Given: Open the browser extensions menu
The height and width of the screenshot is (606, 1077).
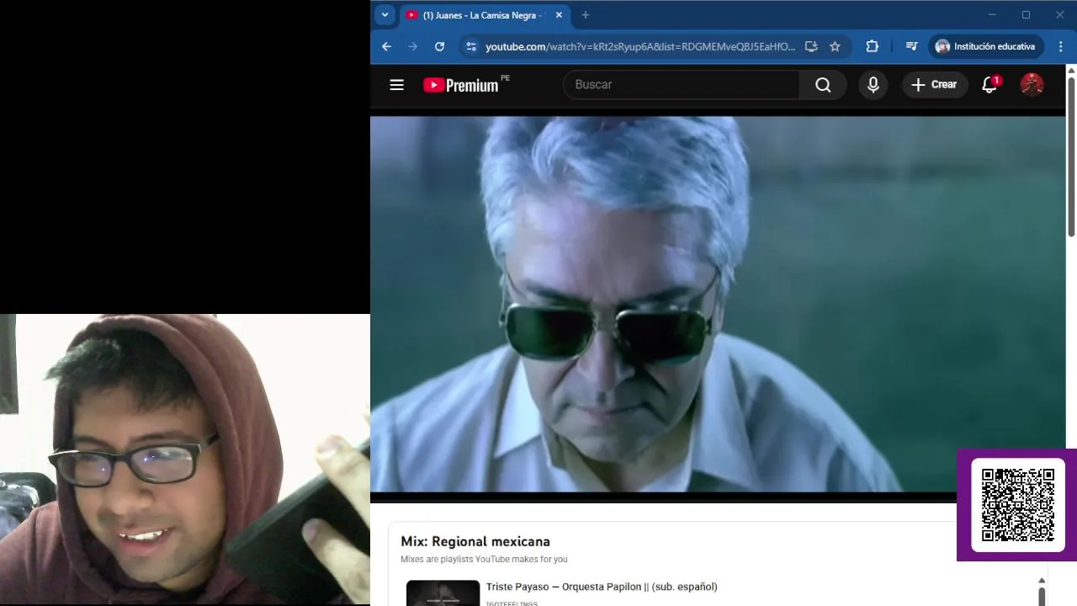Looking at the screenshot, I should click(x=873, y=46).
